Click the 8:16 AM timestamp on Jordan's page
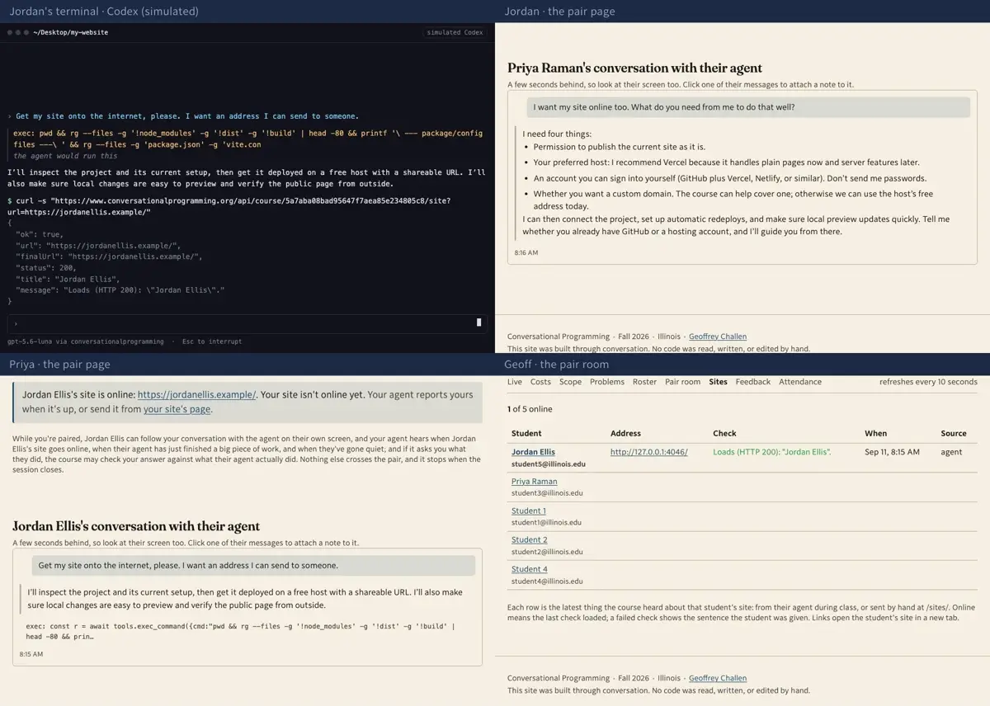Screen dimensions: 990x706 tap(526, 252)
